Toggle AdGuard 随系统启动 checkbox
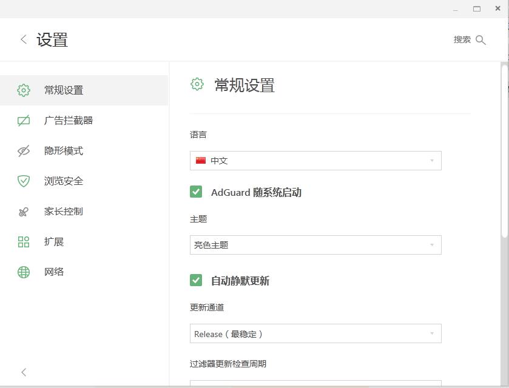The width and height of the screenshot is (509, 388). click(x=196, y=192)
